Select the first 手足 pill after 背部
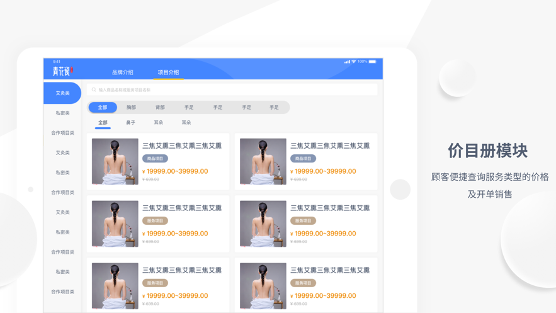The height and width of the screenshot is (313, 556). coord(189,108)
